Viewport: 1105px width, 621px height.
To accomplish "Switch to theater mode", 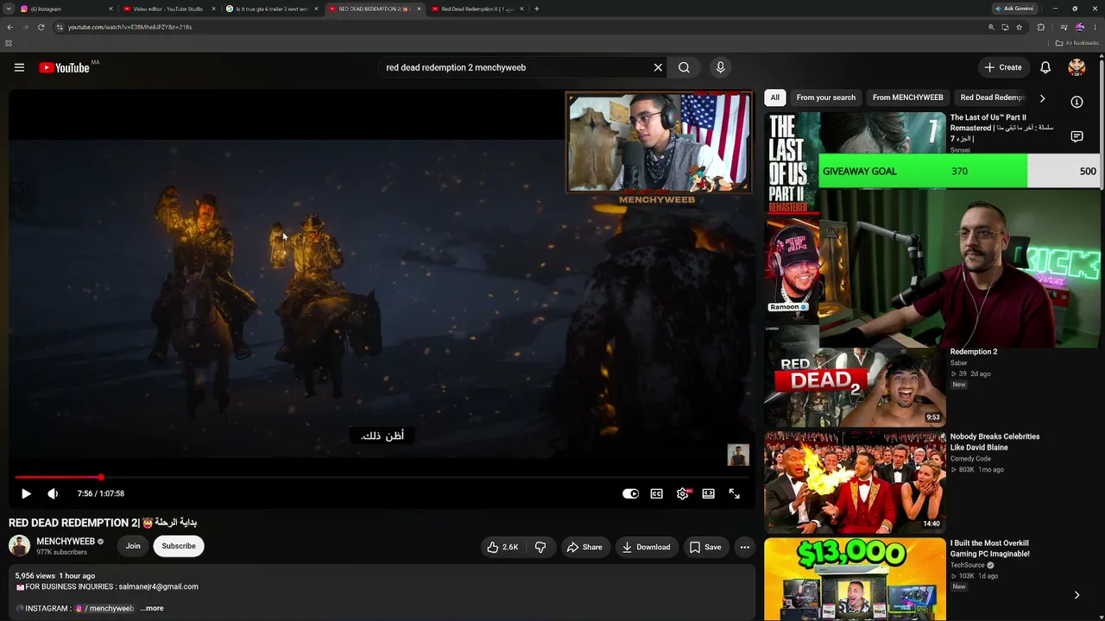I will 709,493.
